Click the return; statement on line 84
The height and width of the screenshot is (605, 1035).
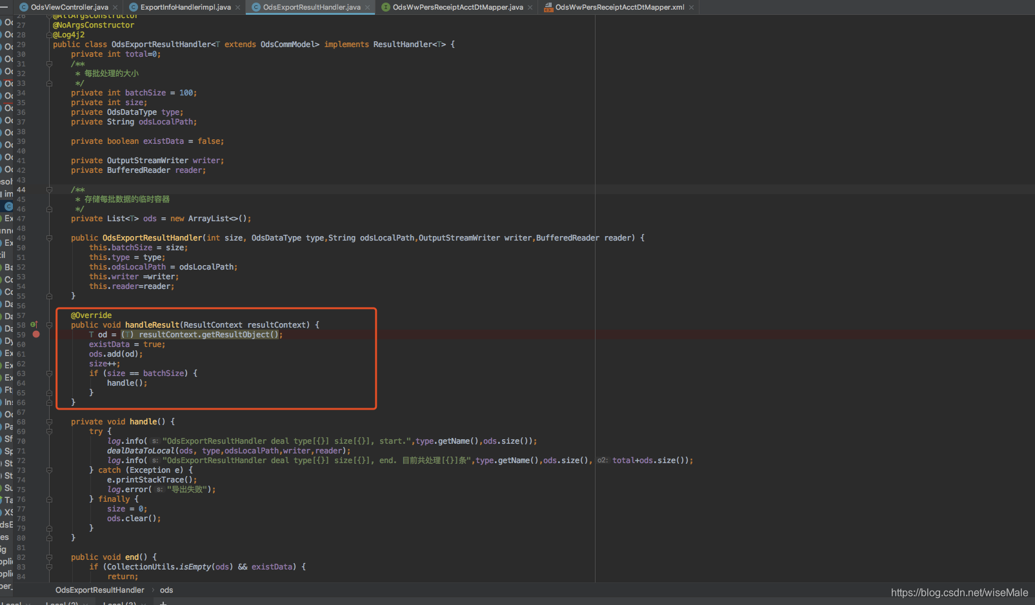point(123,577)
